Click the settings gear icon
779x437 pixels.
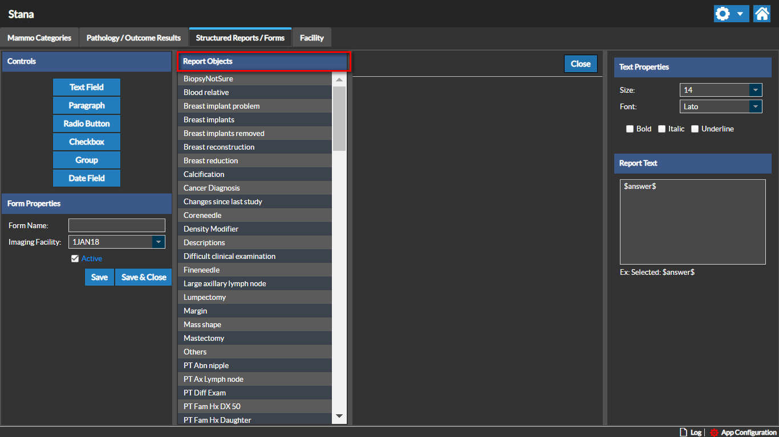point(723,14)
